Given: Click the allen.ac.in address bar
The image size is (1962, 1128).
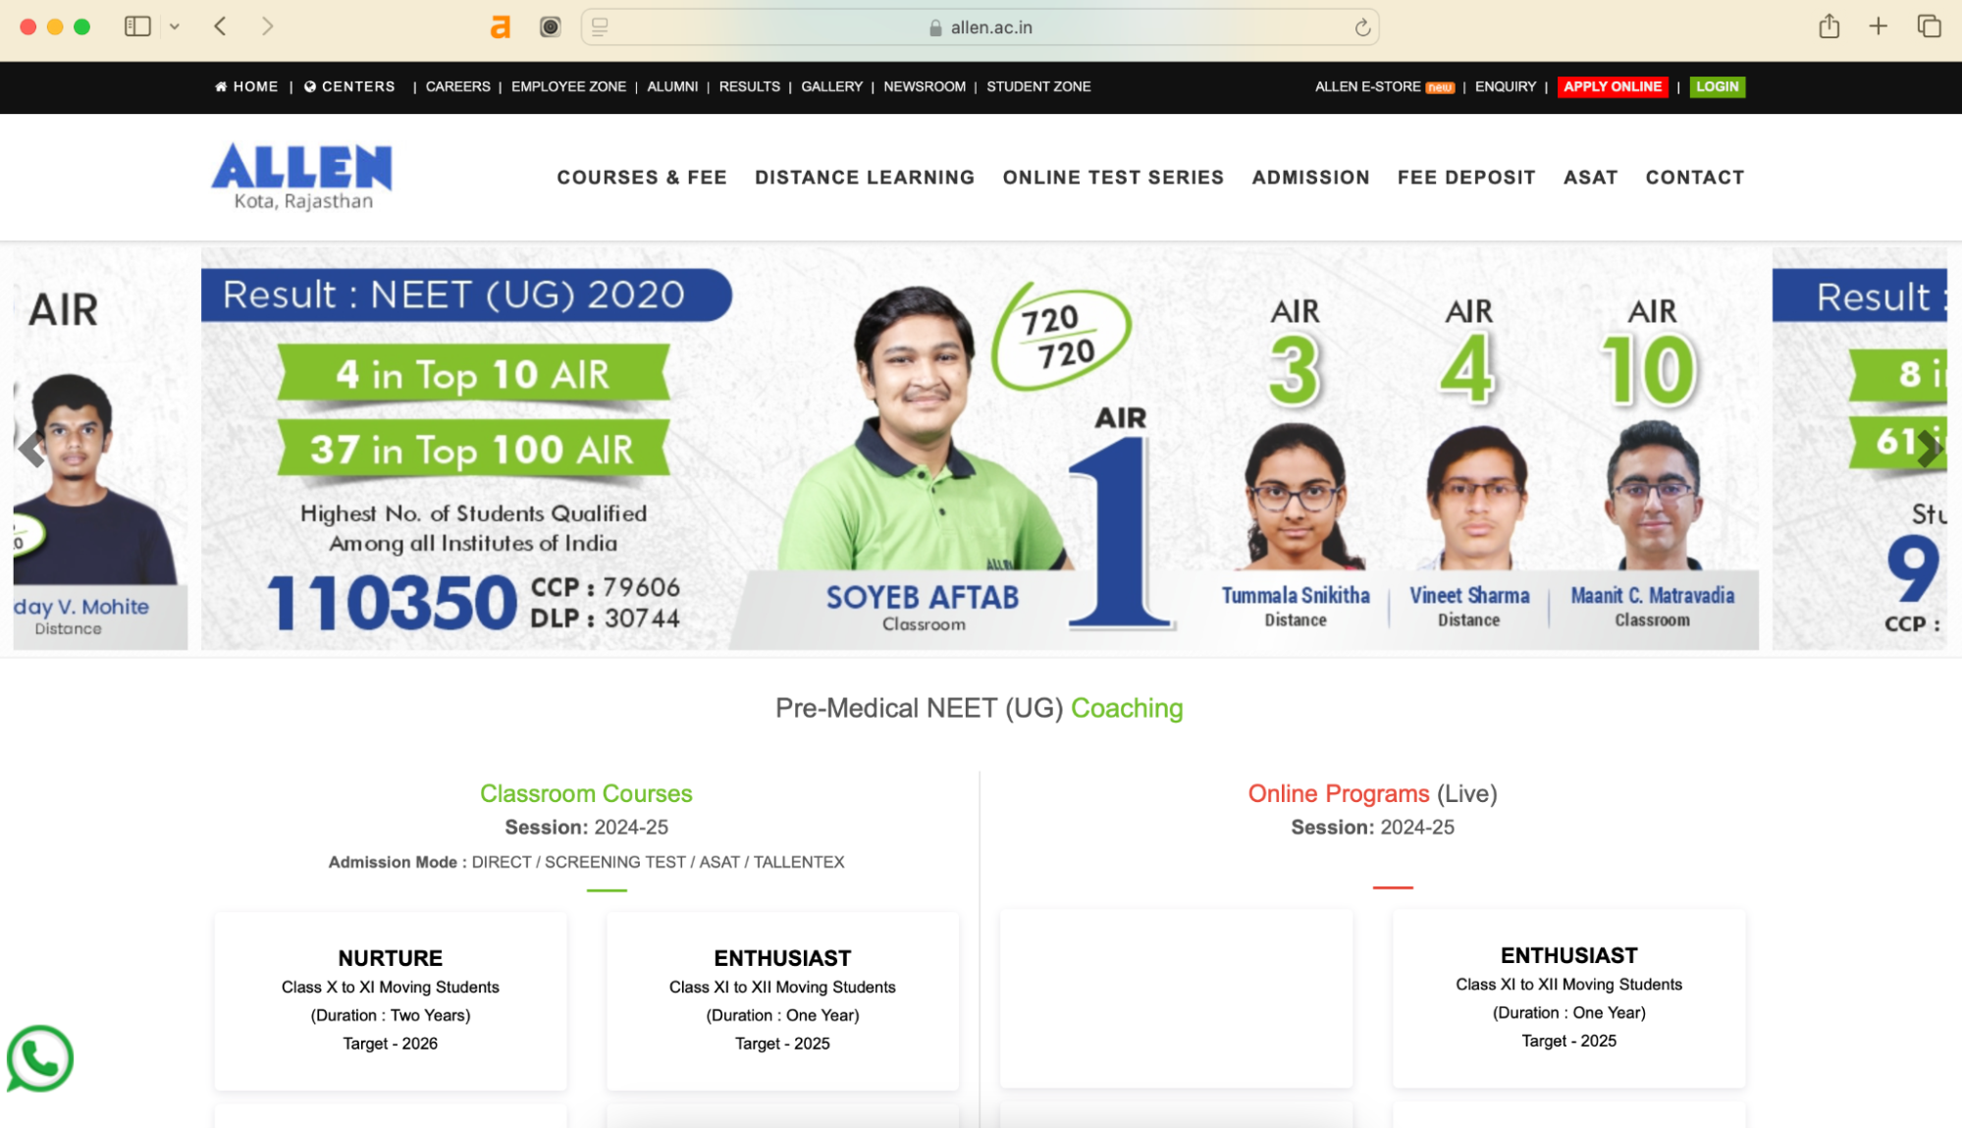Looking at the screenshot, I should pos(980,27).
